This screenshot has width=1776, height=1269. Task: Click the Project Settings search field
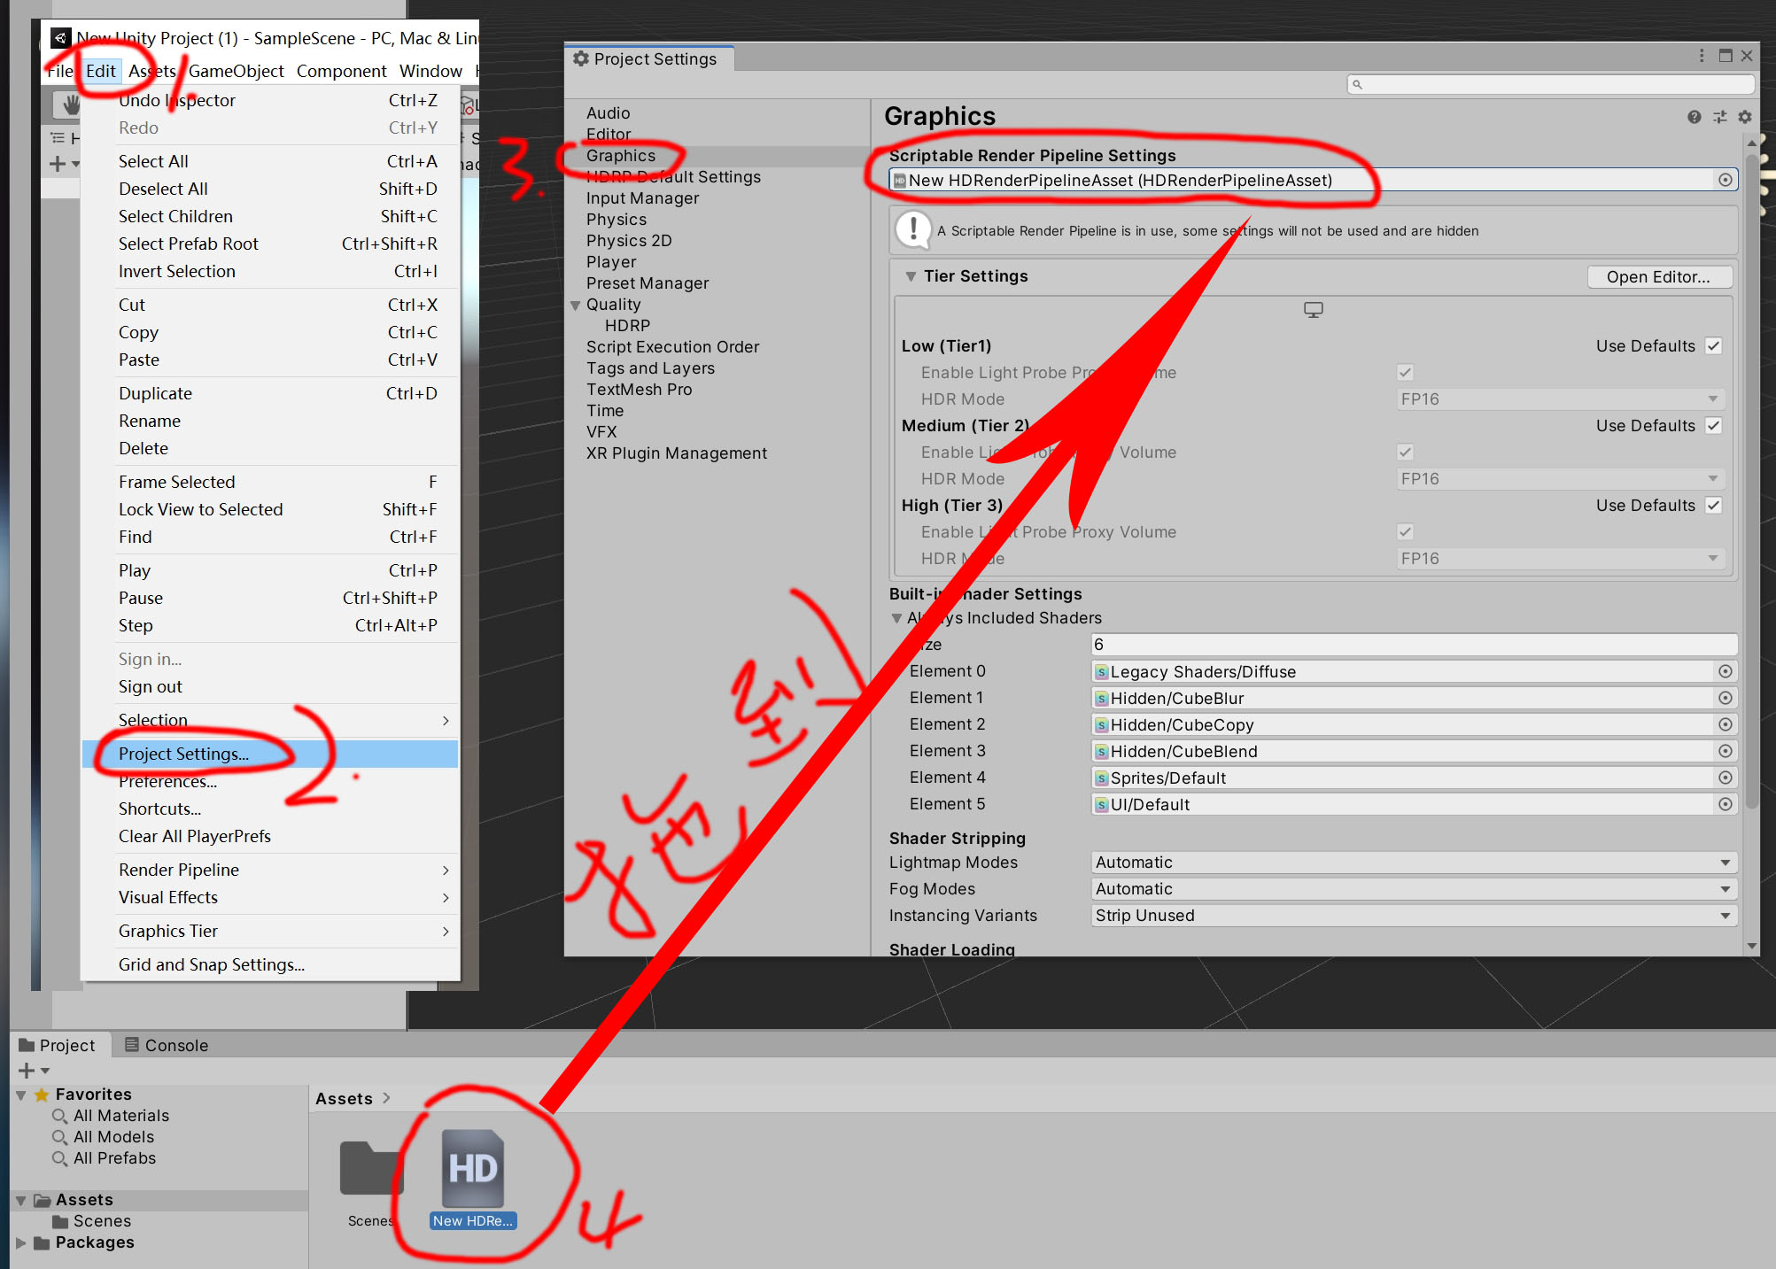click(1550, 84)
